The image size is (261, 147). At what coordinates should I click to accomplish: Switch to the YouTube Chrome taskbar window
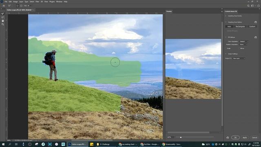pos(150,144)
